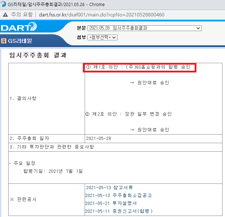Open the 2021-05-13 참고서류 link

(x=109, y=187)
